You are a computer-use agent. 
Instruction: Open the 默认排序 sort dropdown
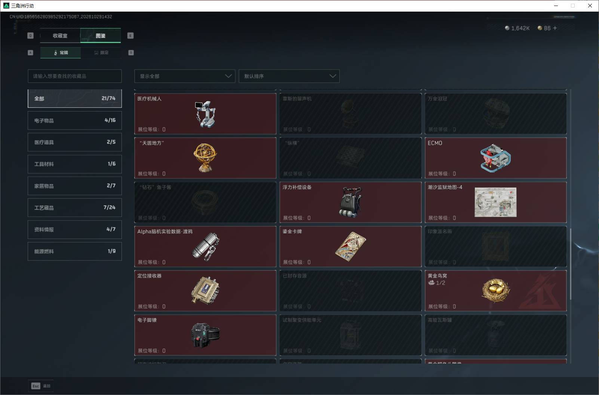pyautogui.click(x=289, y=76)
